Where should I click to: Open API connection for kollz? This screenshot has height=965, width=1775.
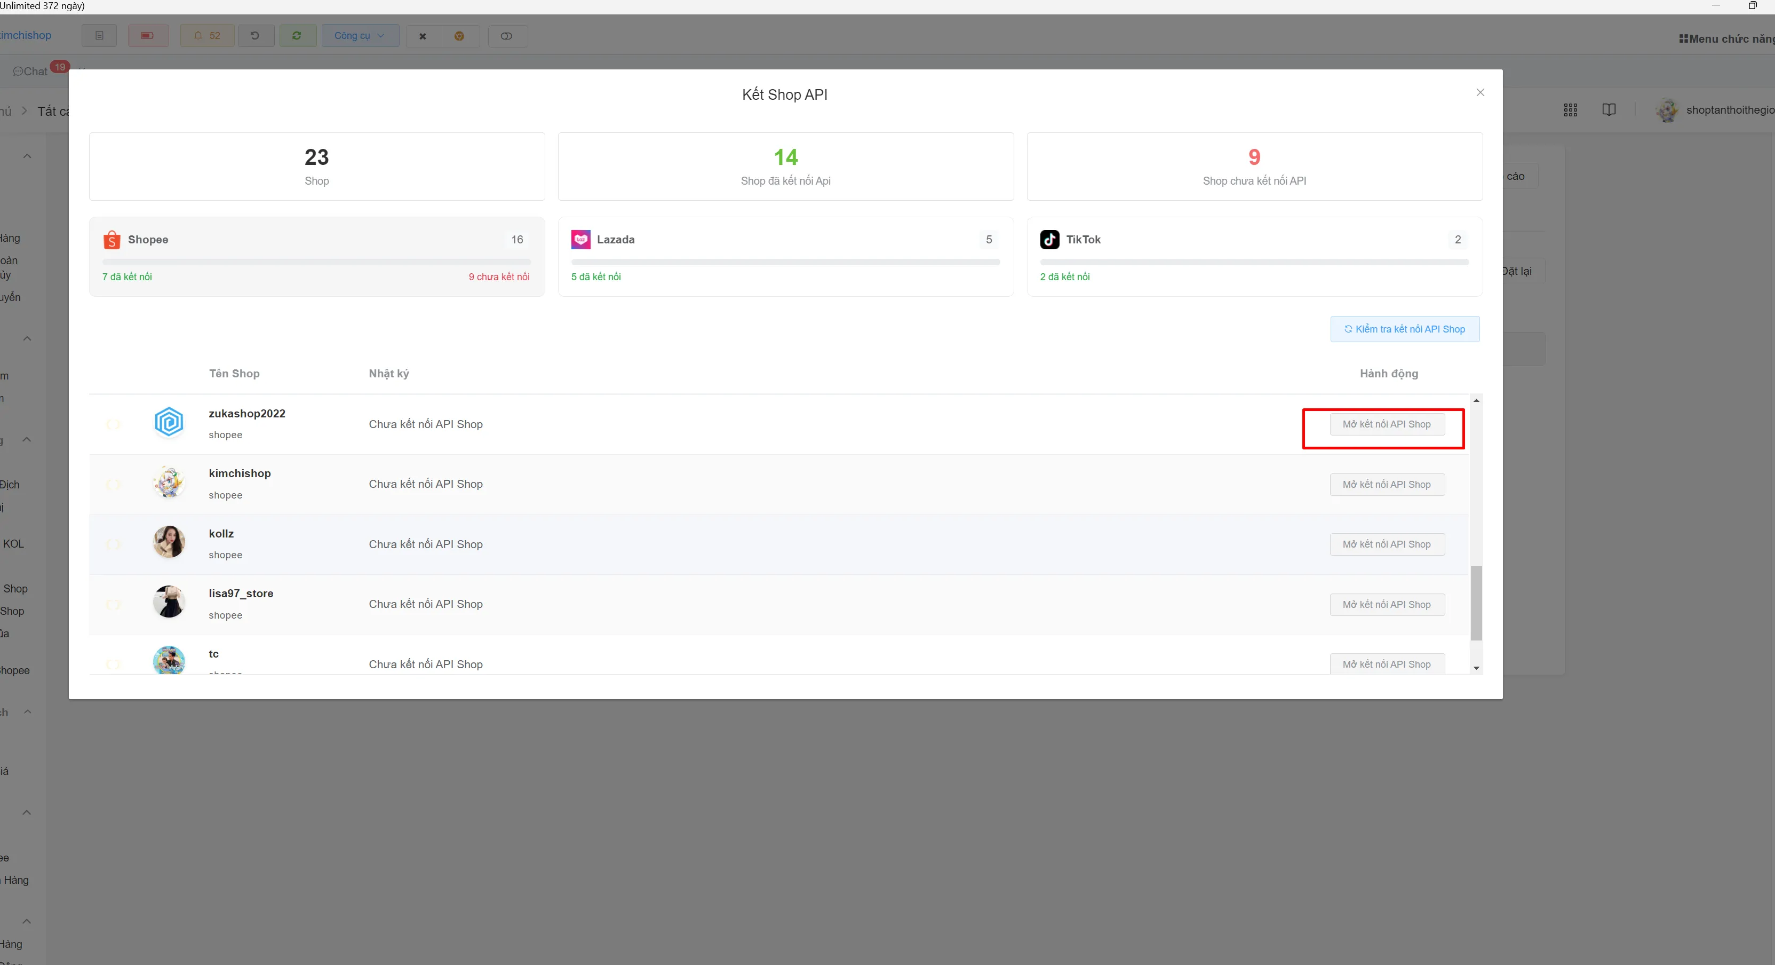(x=1387, y=544)
